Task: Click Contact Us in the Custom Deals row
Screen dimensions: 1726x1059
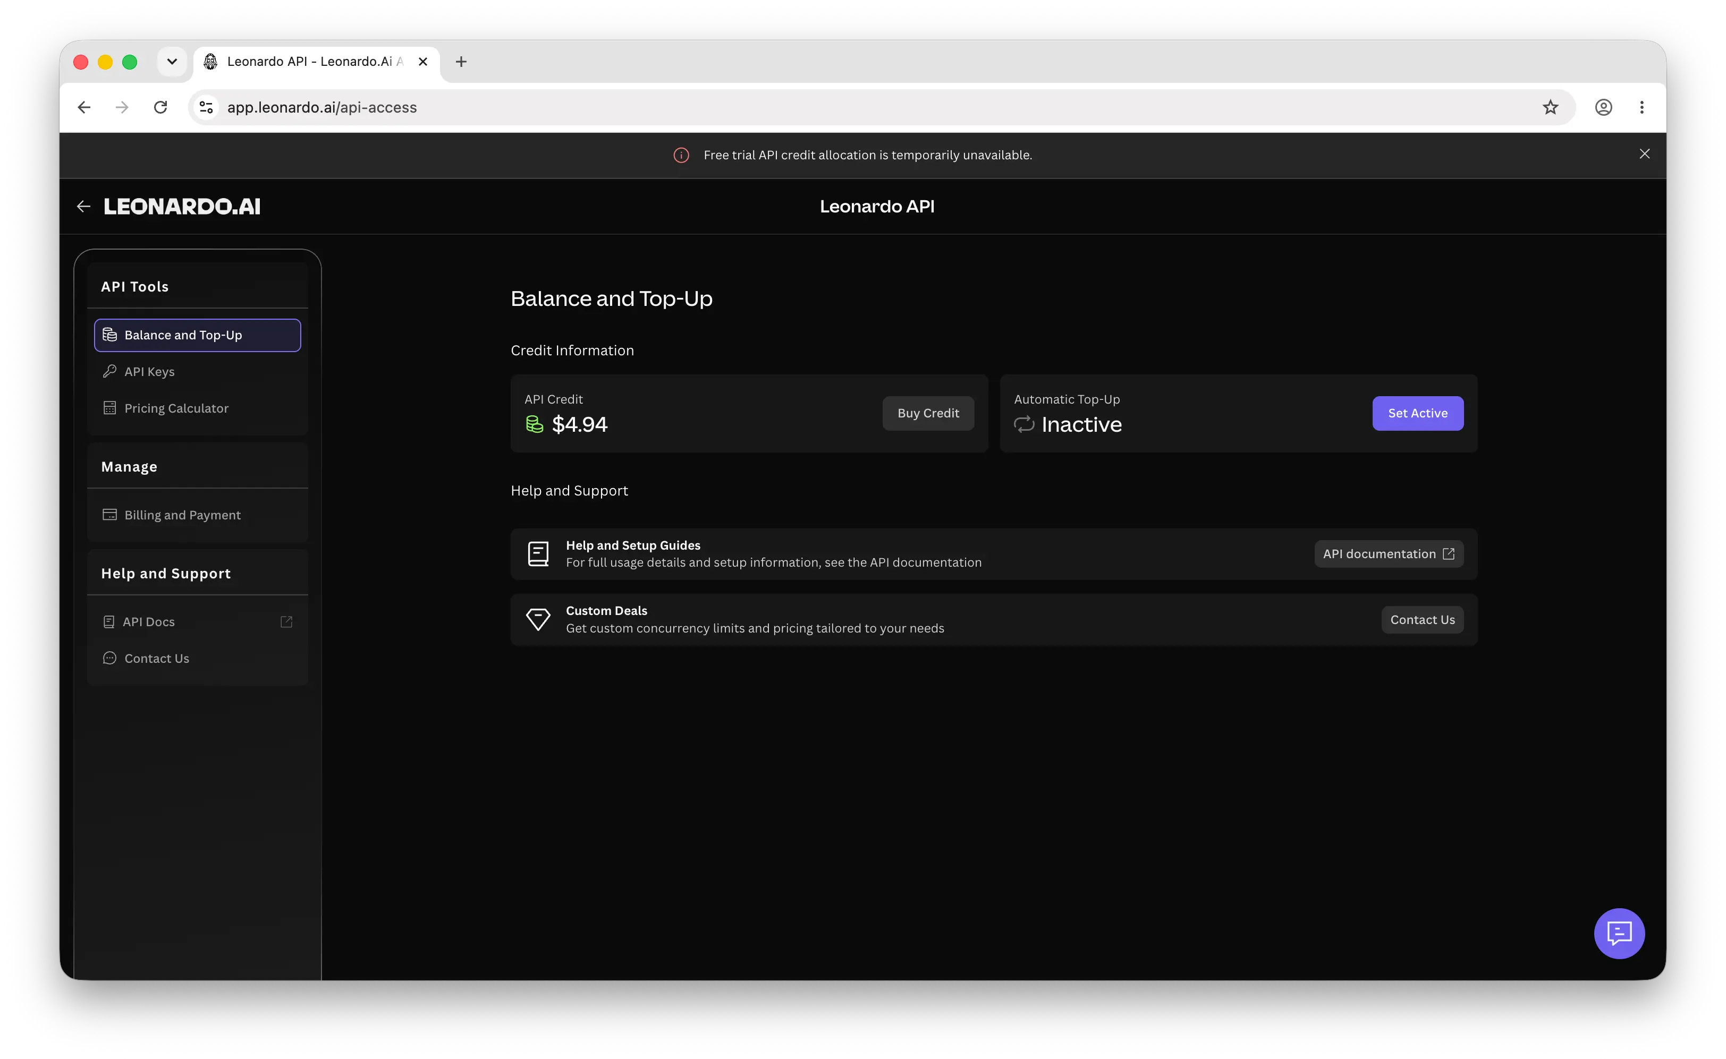Action: 1422,620
